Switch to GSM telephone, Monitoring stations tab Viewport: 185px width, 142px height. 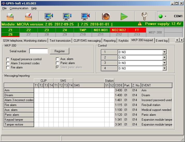tap(25, 41)
